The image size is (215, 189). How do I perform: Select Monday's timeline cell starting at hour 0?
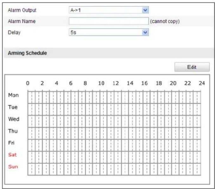(31, 97)
